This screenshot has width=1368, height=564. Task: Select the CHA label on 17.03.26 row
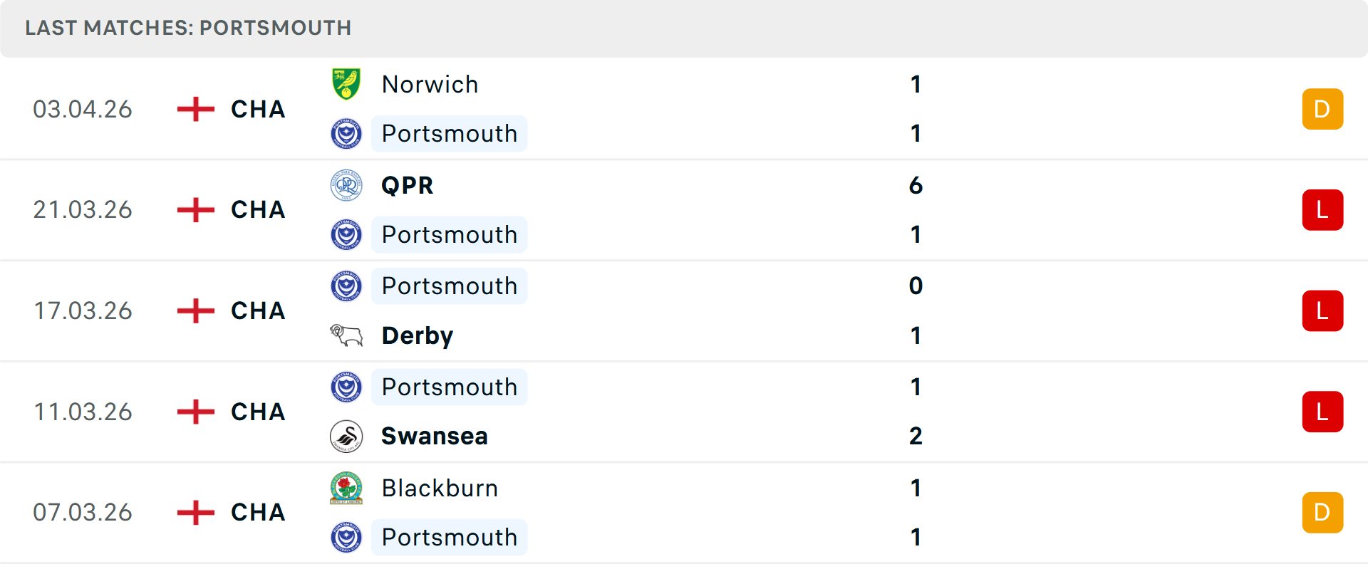click(255, 310)
